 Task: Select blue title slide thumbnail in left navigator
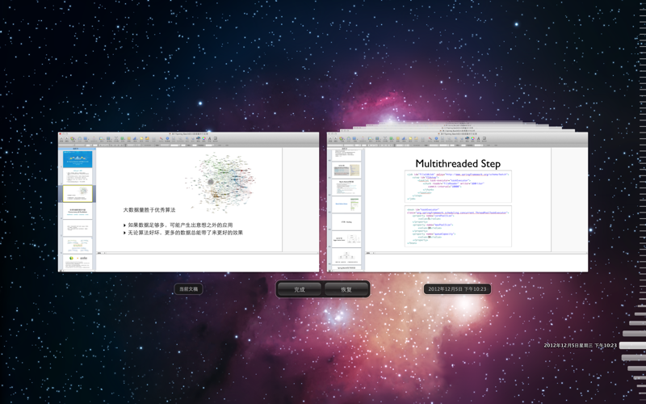coord(78,160)
